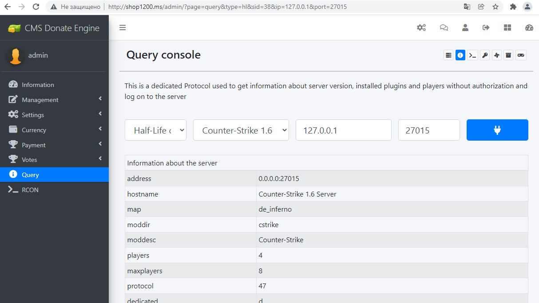Click the CMS Donate Engine logo link

coord(54,28)
